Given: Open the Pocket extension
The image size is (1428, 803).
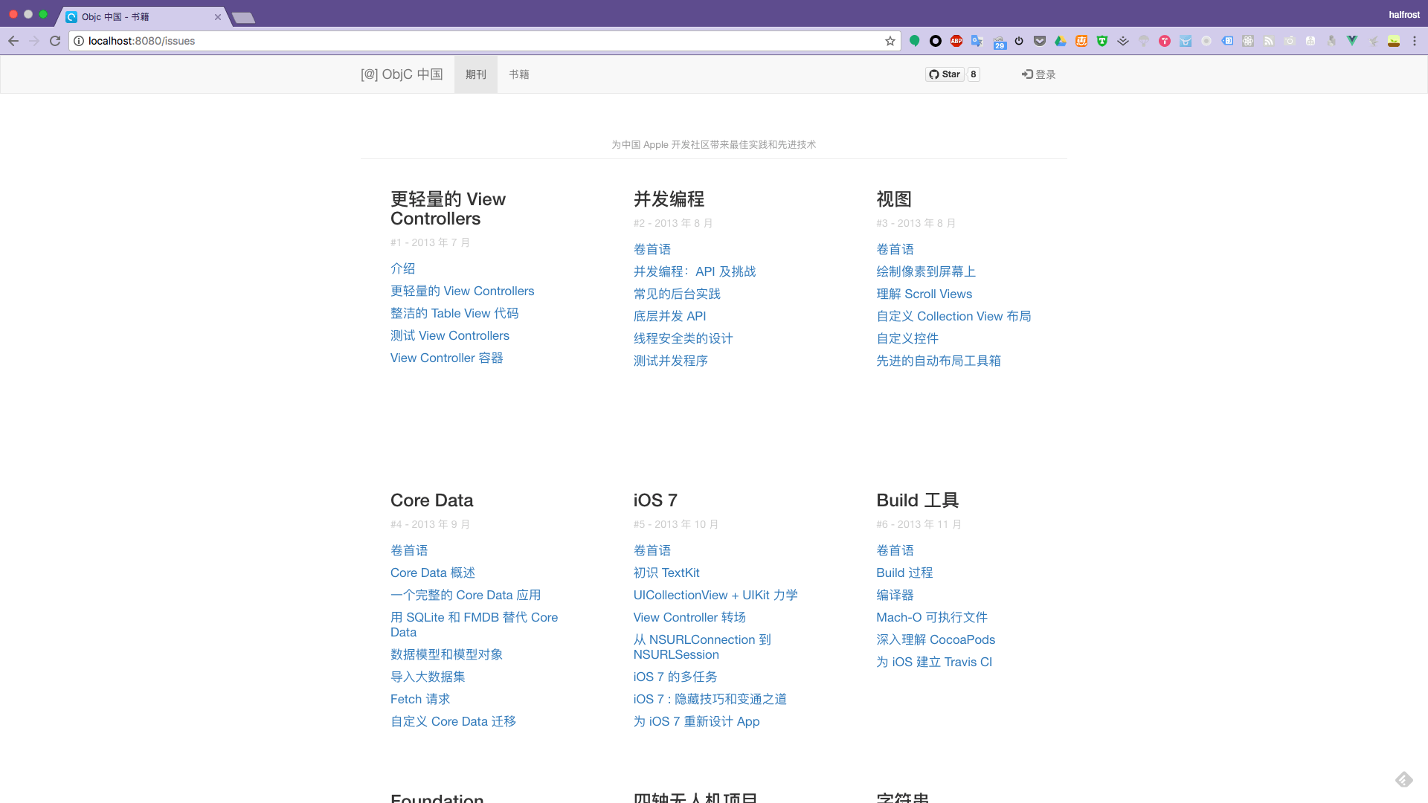Looking at the screenshot, I should coord(1040,41).
